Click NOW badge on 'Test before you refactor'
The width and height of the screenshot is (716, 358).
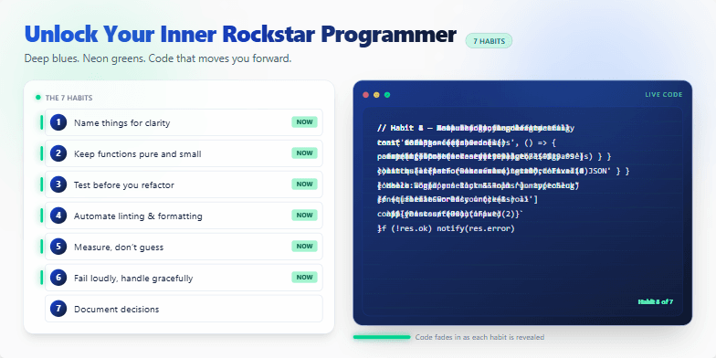point(305,184)
